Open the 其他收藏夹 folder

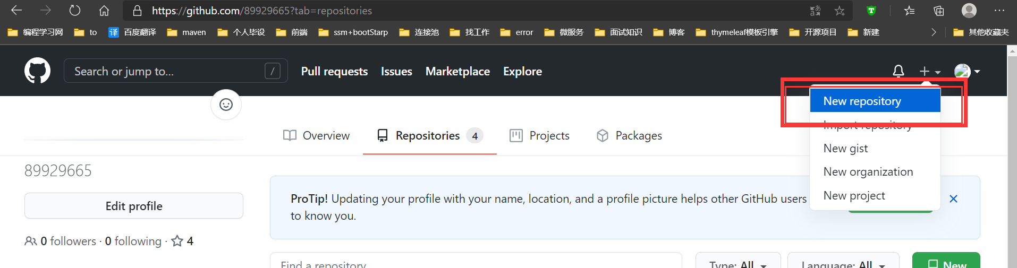(x=981, y=32)
